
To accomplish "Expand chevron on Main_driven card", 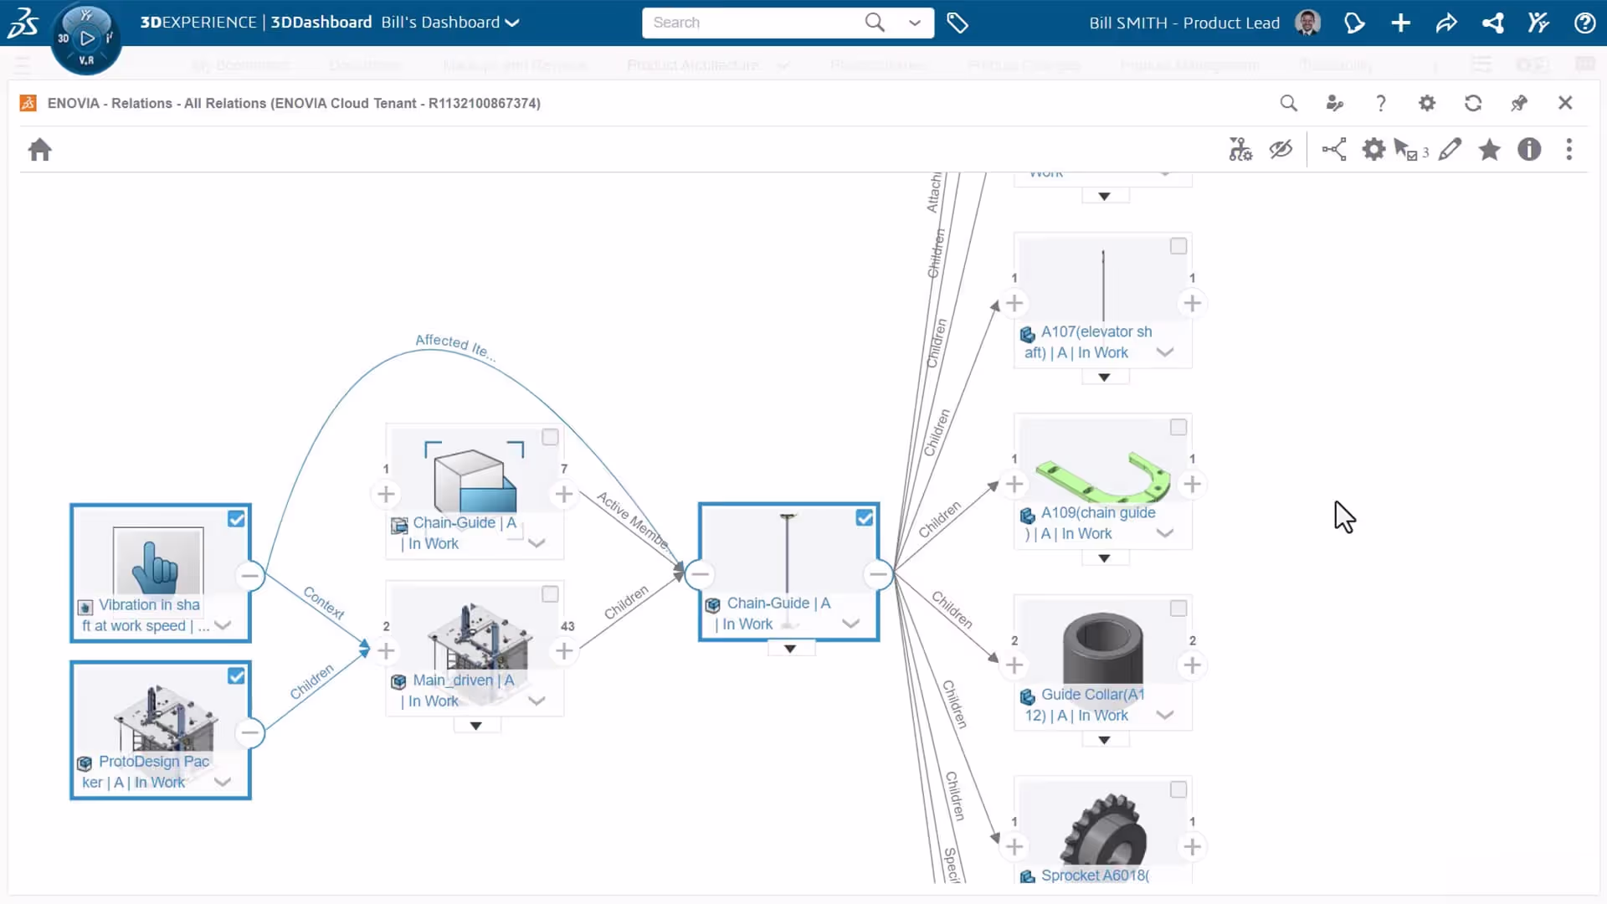I will (x=537, y=701).
